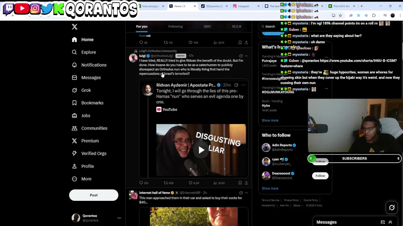
Task: Open the floating Grok button at bottom right
Action: click(392, 207)
